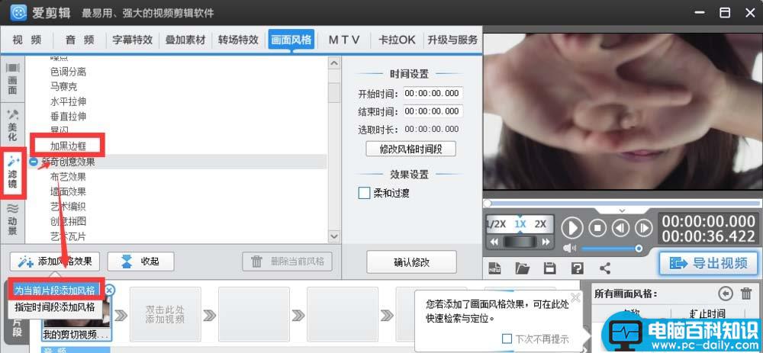Switch to the 叠加素材 tab
The width and height of the screenshot is (763, 353).
(185, 40)
